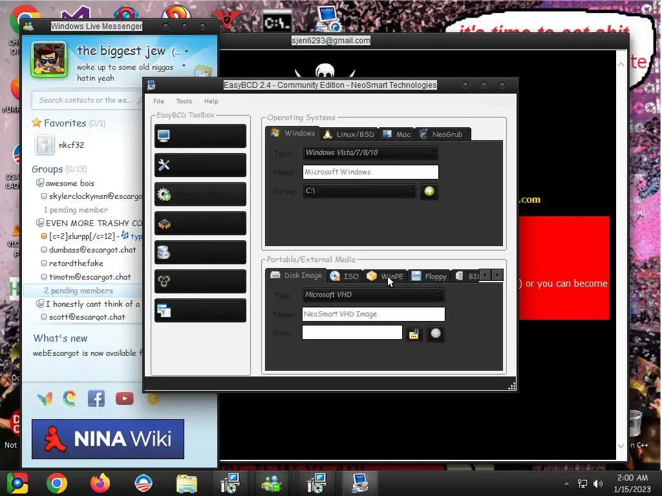Open the NINA Wiki banner

(108, 439)
